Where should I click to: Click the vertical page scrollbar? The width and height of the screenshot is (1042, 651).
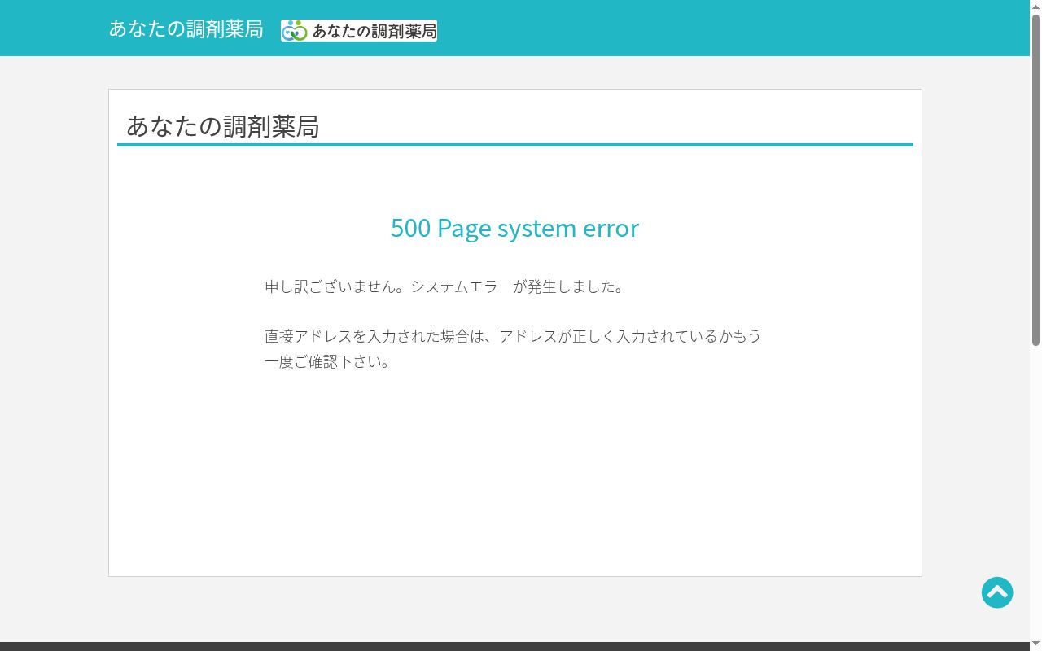coord(1035,180)
